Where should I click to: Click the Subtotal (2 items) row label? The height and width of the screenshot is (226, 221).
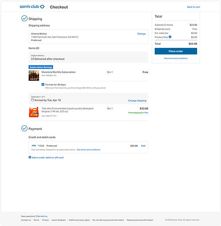coord(164,25)
